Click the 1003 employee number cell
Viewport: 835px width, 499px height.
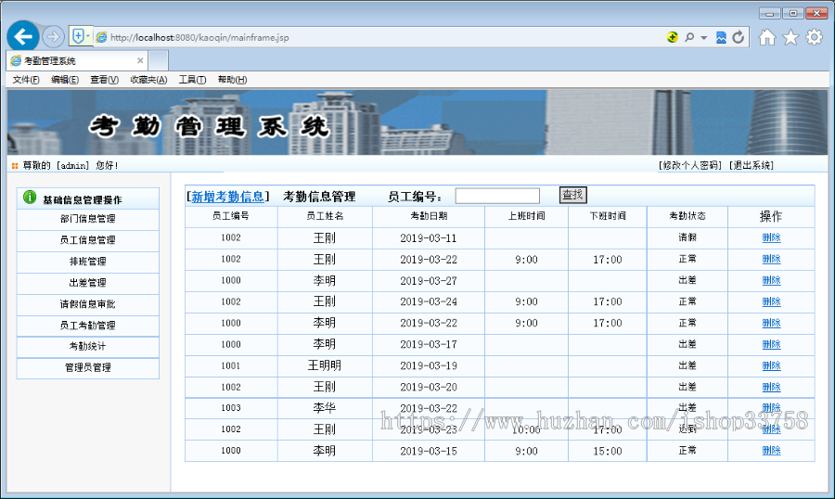(x=231, y=408)
